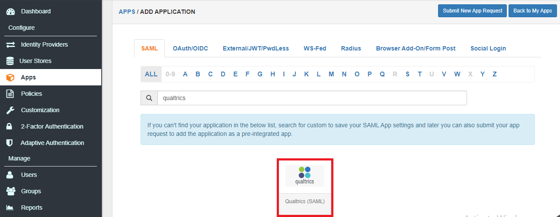
Task: Click the User Stores database icon
Action: click(x=10, y=61)
